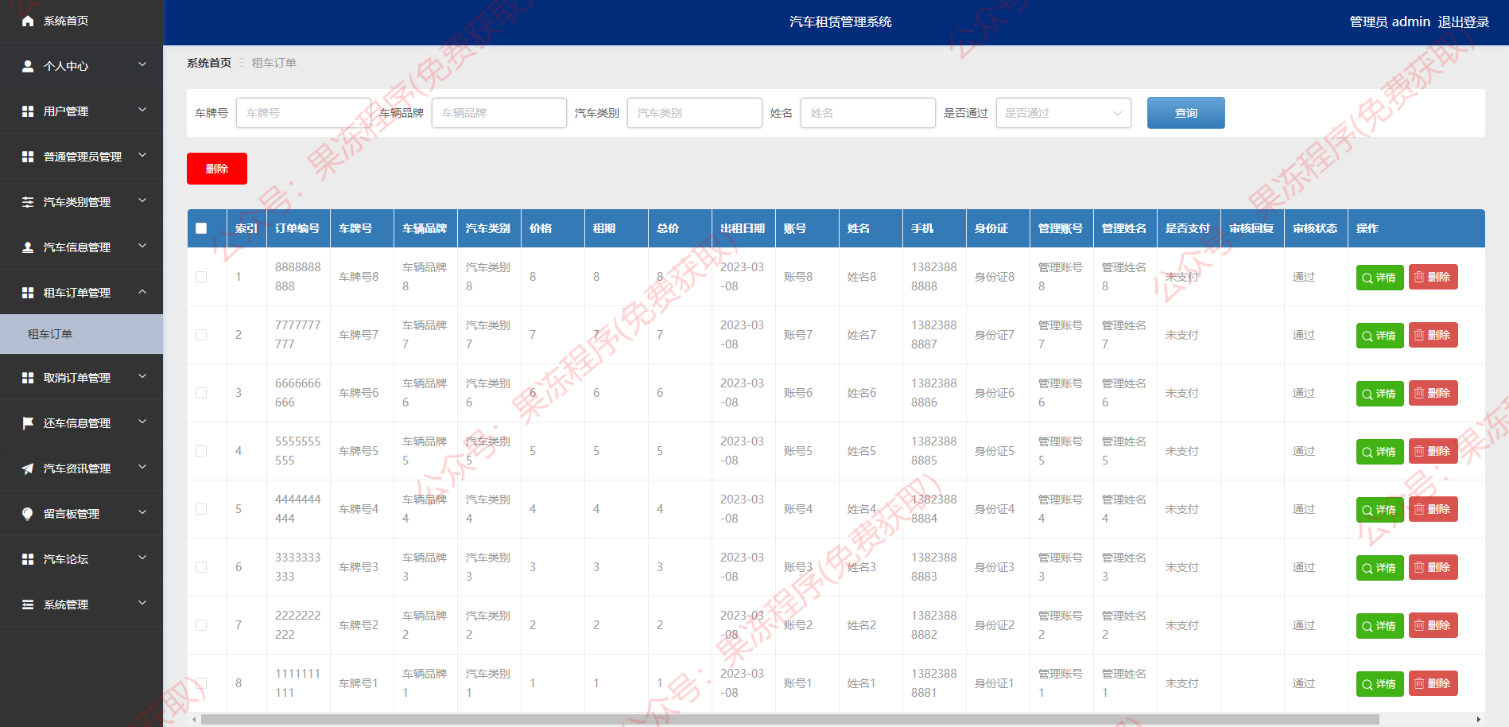This screenshot has width=1509, height=727.
Task: Expand the 还车信息管理 sidebar menu
Action: coord(82,423)
